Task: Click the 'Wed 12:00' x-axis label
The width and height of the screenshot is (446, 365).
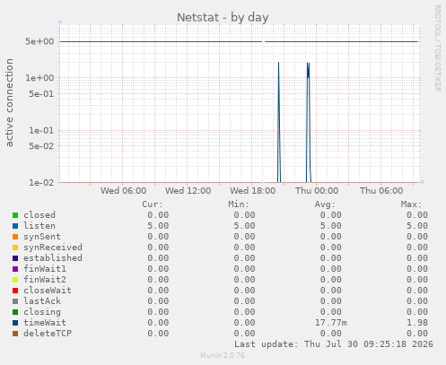Action: click(188, 191)
